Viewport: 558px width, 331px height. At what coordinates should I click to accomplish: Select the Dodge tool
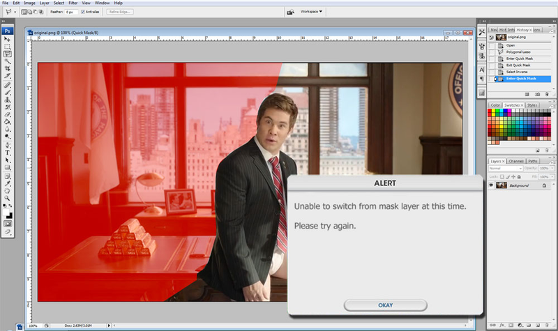tap(8, 136)
